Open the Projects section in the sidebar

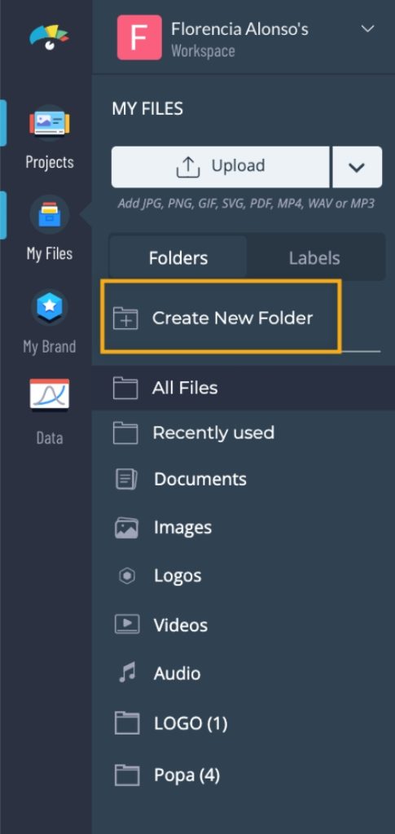point(50,137)
